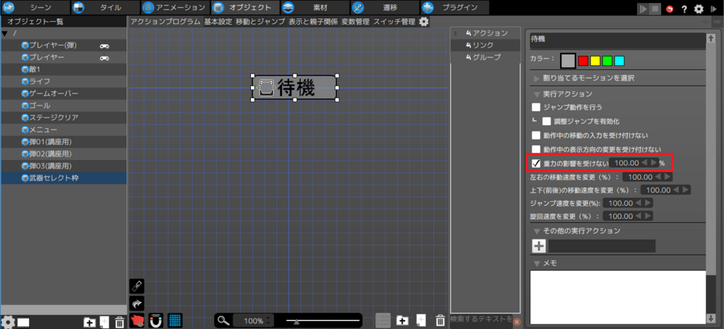The height and width of the screenshot is (329, 724).
Task: Clear search text with the red x icon
Action: pos(517,322)
